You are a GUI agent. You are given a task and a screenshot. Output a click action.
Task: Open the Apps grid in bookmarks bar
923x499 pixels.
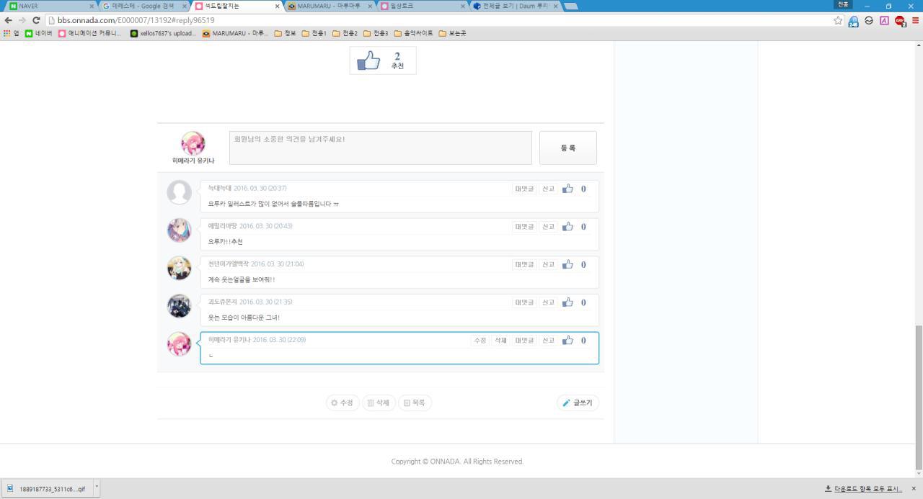[x=11, y=33]
